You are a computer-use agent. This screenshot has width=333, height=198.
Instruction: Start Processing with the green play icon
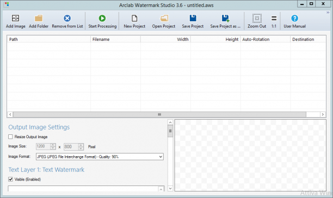(x=102, y=18)
